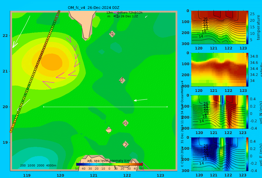Screen dimensions: 262x178
Task: Click the island polygon near 19.5N 122E
Action: pyautogui.click(x=125, y=123)
